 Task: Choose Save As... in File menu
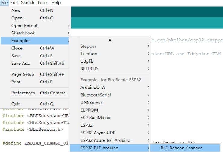(x=35, y=63)
